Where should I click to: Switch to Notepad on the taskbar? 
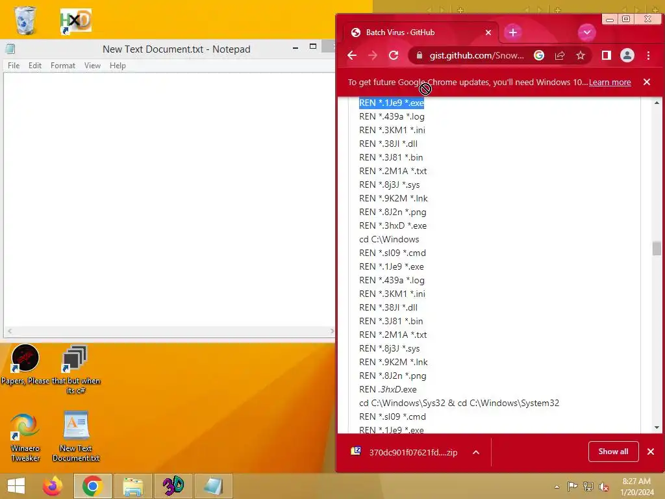(x=213, y=486)
